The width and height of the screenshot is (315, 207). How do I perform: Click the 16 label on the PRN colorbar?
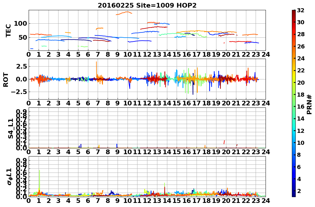point(300,107)
